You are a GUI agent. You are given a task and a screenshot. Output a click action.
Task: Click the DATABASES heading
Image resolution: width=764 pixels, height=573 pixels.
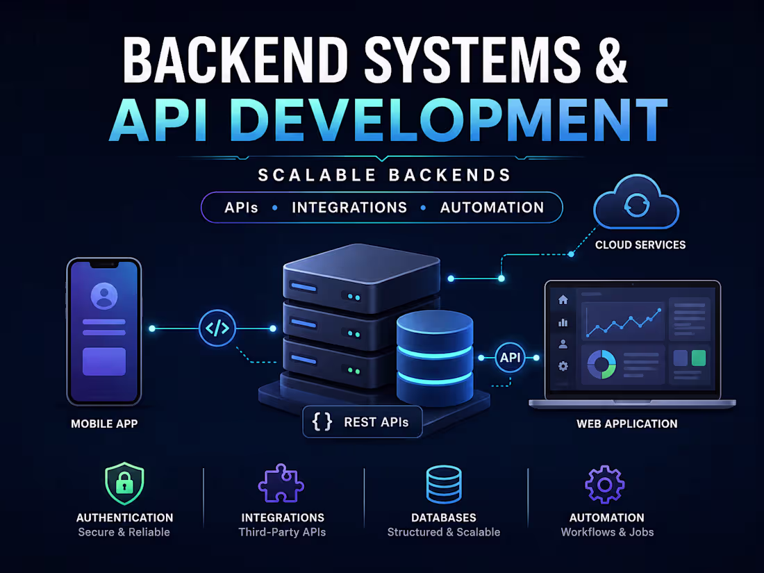point(444,517)
